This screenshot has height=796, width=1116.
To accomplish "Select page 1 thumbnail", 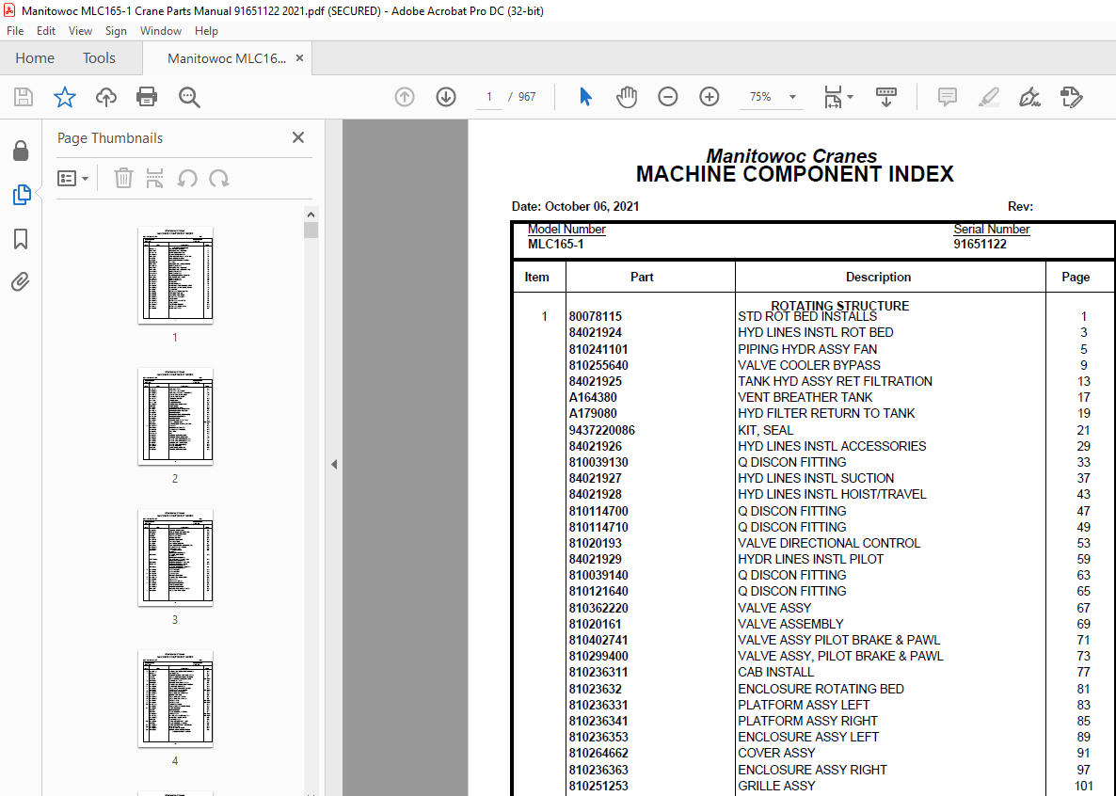I will 175,275.
